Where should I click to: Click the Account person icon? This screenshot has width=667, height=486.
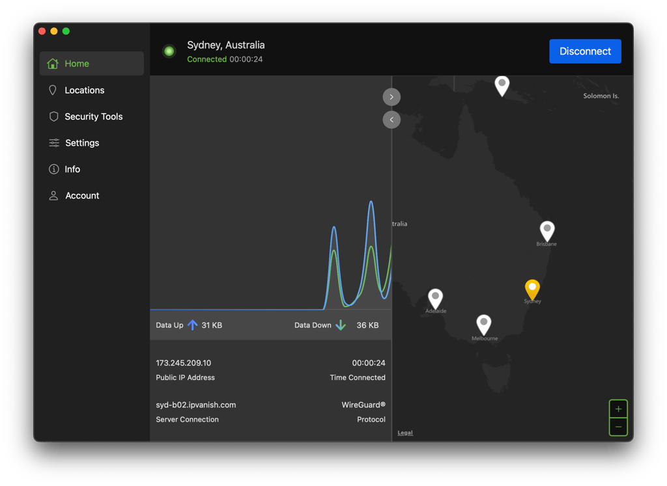[53, 195]
